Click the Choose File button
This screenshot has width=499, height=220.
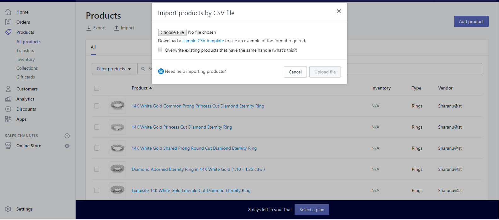click(172, 32)
